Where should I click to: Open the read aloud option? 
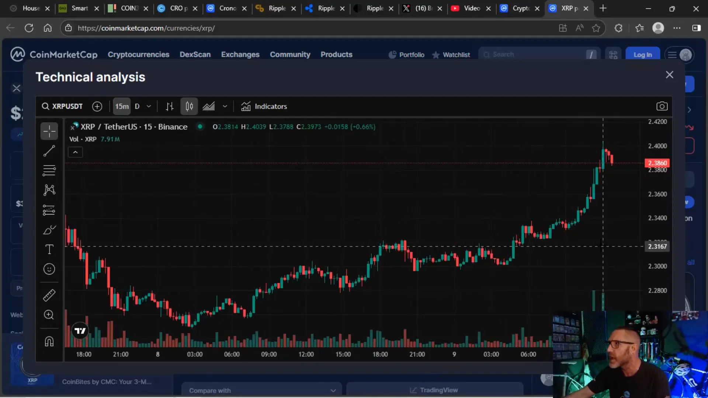pyautogui.click(x=580, y=28)
